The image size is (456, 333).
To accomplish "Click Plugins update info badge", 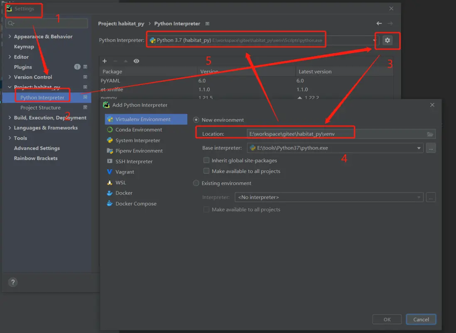I will (77, 67).
